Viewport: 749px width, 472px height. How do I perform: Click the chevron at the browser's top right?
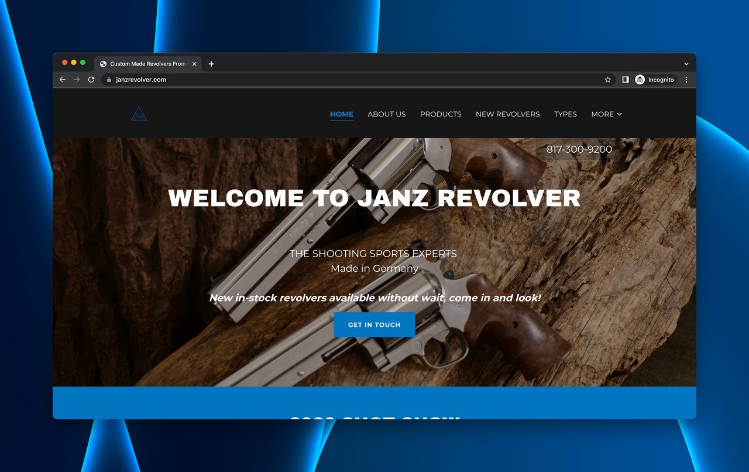point(685,64)
